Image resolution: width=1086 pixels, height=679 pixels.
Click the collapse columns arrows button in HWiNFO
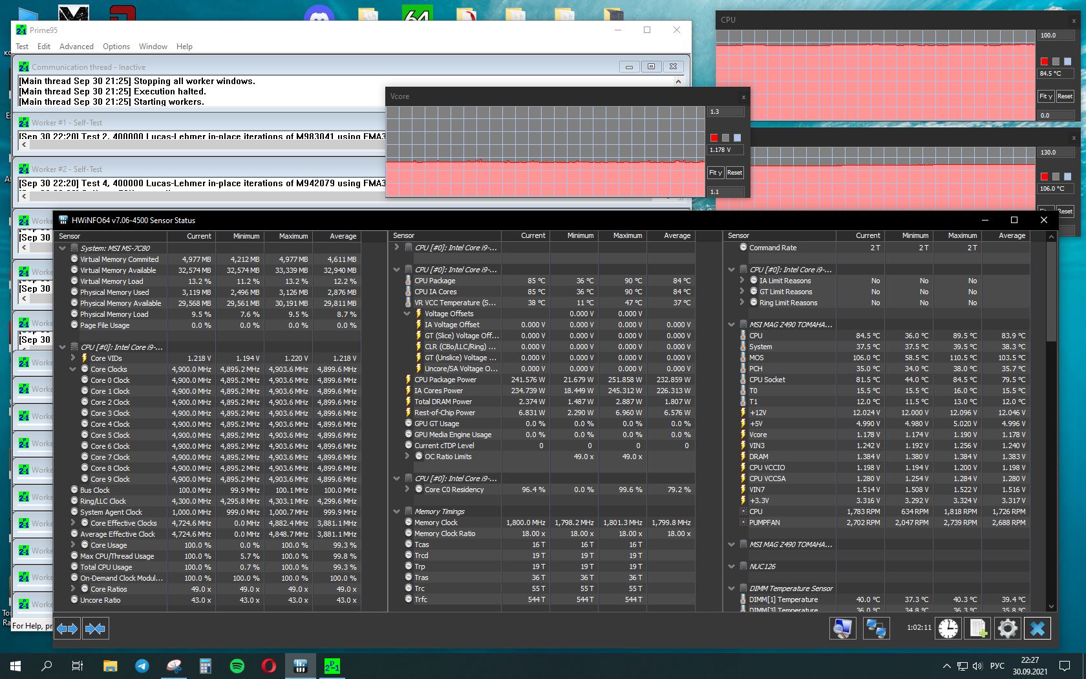pos(95,628)
